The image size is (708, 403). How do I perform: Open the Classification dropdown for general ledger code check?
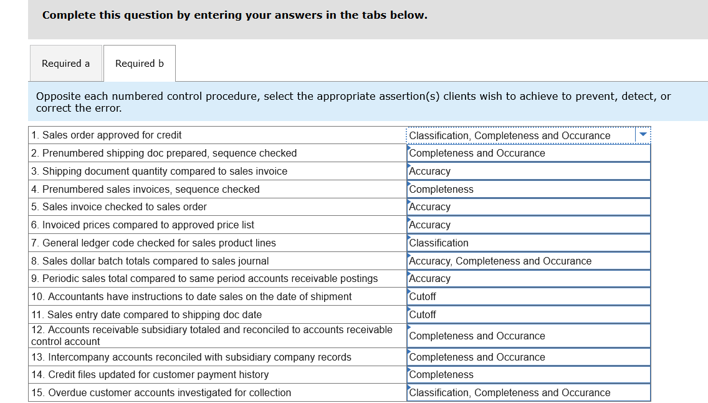529,243
